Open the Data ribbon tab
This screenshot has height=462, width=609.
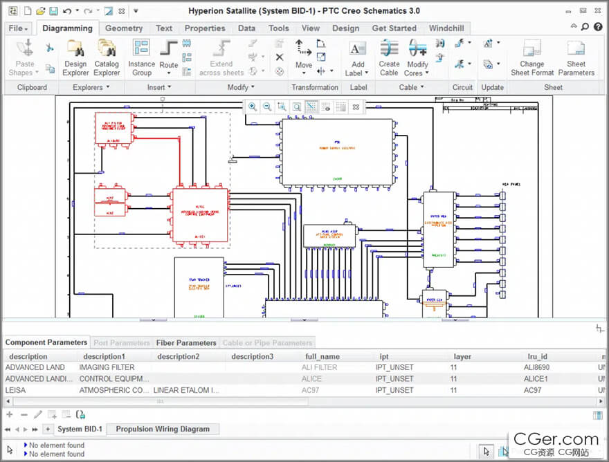(x=246, y=28)
